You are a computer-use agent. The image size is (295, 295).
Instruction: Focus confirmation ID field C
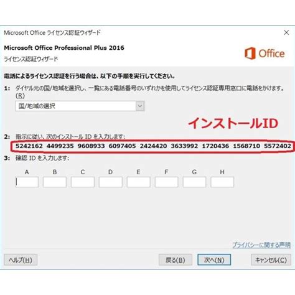point(83,182)
